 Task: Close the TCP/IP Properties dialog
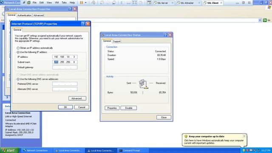click(88, 24)
